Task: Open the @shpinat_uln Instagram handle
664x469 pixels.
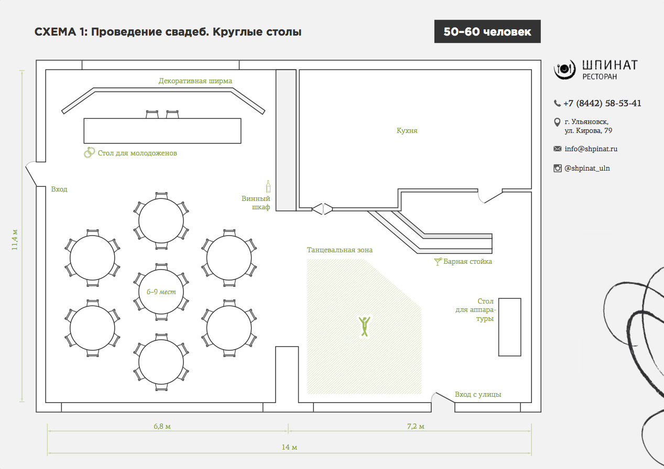Action: 587,168
